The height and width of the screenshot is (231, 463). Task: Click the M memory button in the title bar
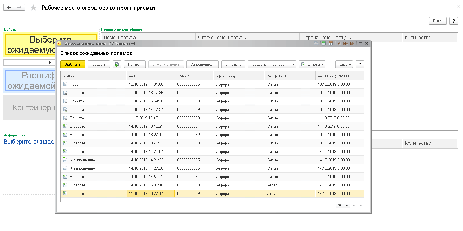pos(339,43)
